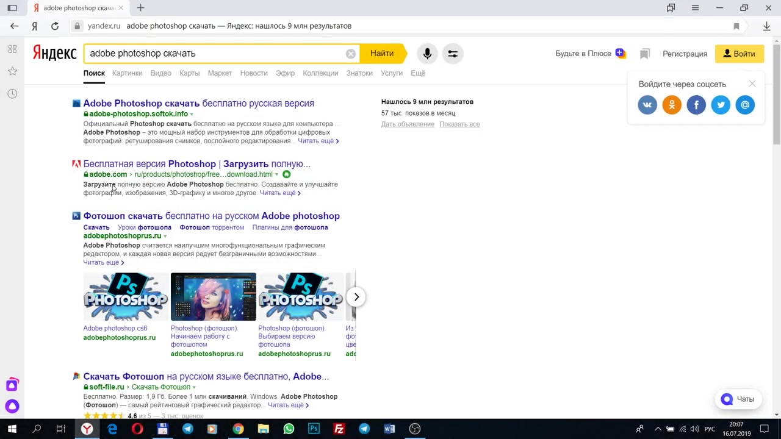This screenshot has height=439, width=781.
Task: Open the Регистрация link
Action: 685,54
